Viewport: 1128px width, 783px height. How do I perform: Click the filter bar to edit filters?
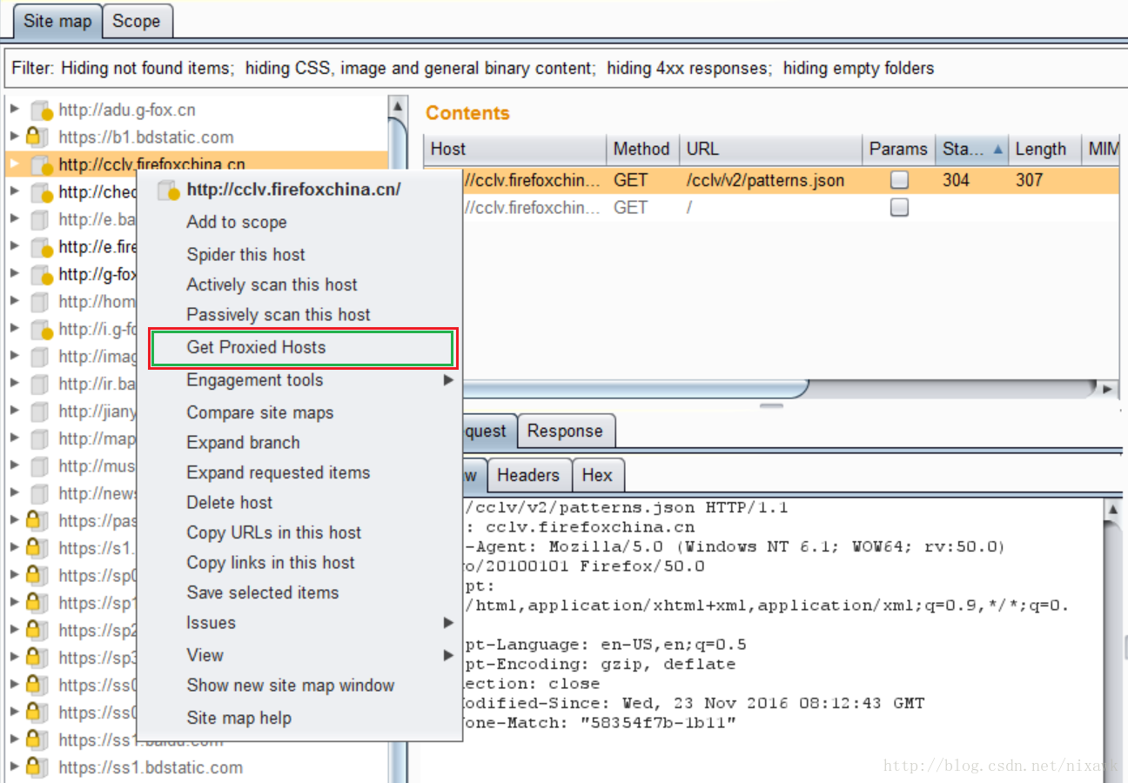564,68
